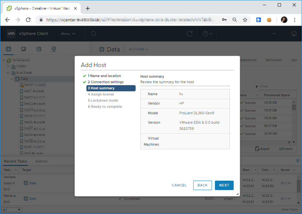The width and height of the screenshot is (302, 214).
Task: Click step 5 Lockdown mode
Action: pos(103,101)
